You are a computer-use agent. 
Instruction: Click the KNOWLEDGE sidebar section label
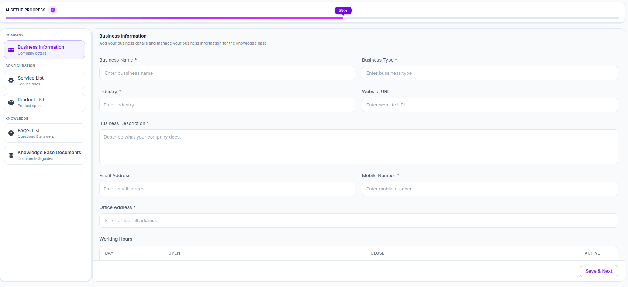pyautogui.click(x=17, y=119)
